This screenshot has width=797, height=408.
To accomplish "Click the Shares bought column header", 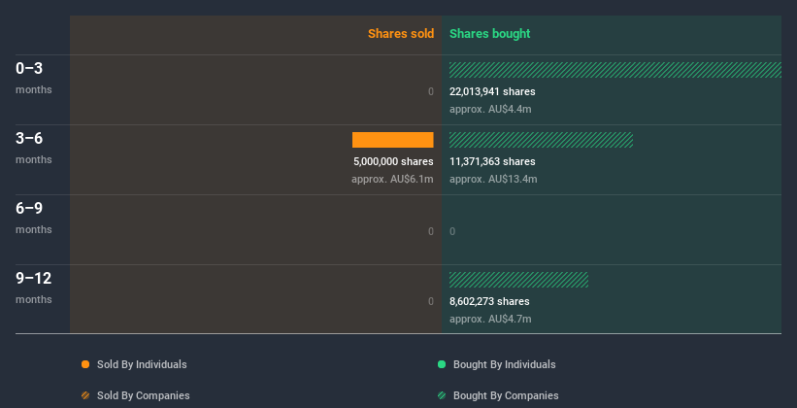I will 489,34.
